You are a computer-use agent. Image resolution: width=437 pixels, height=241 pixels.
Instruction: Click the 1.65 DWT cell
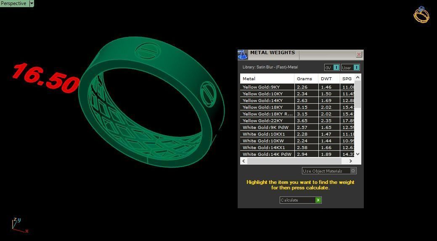(x=329, y=127)
